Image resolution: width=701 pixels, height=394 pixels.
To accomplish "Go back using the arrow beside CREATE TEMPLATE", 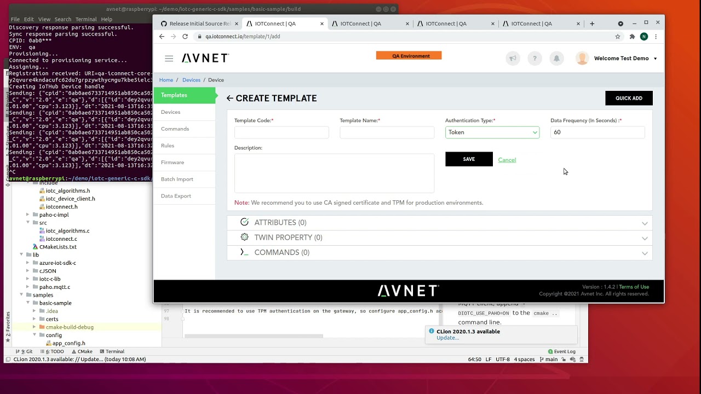I will [x=230, y=99].
